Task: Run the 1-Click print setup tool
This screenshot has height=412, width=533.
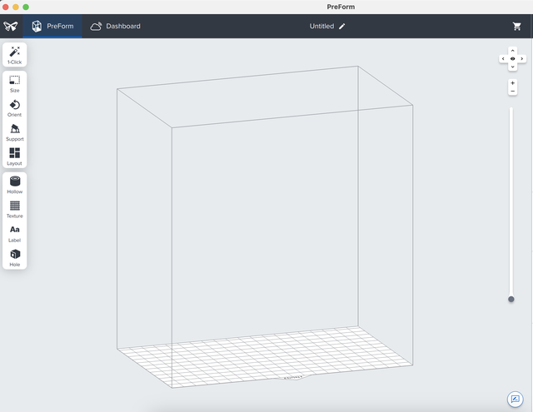Action: click(14, 55)
